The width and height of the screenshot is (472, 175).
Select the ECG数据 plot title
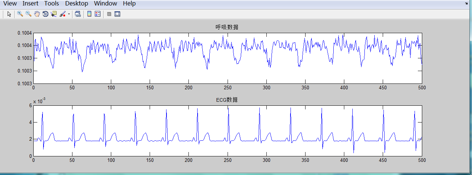[x=227, y=100]
